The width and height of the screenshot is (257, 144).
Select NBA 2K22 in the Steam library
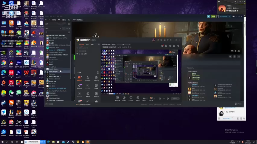coord(52,86)
